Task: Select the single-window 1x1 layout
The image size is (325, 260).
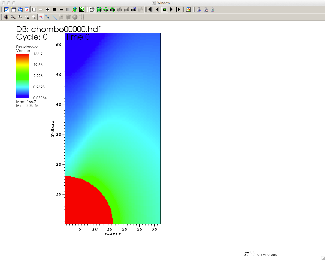Action: pyautogui.click(x=34, y=10)
